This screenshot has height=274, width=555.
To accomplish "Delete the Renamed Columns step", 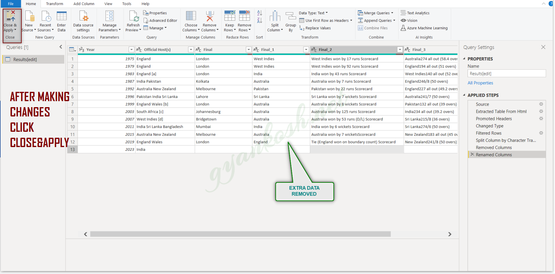I will (472, 155).
